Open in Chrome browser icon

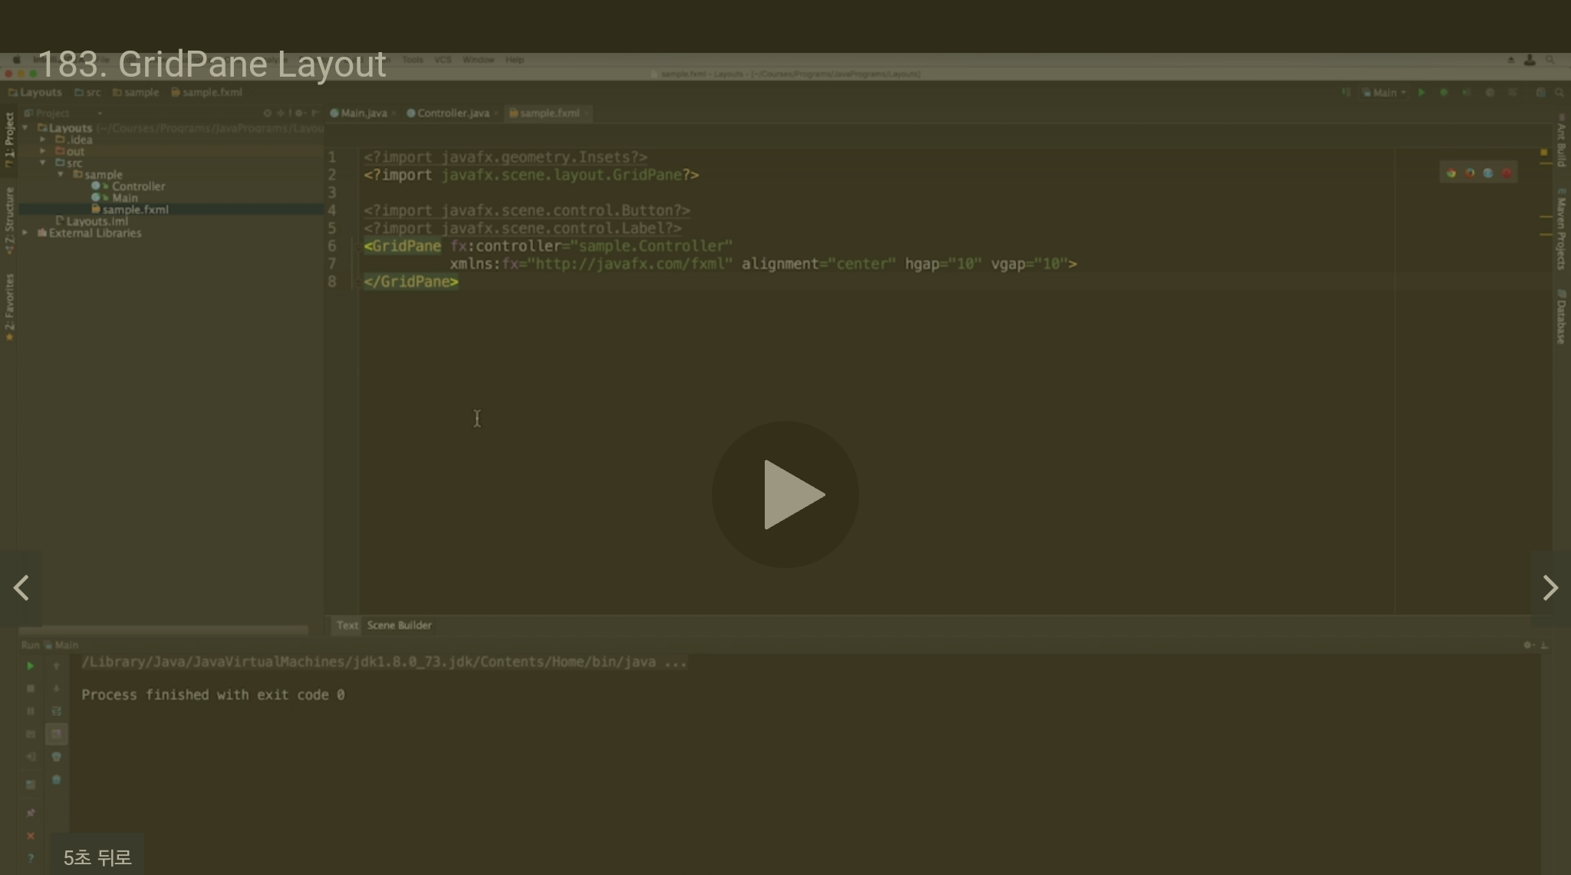(1451, 173)
